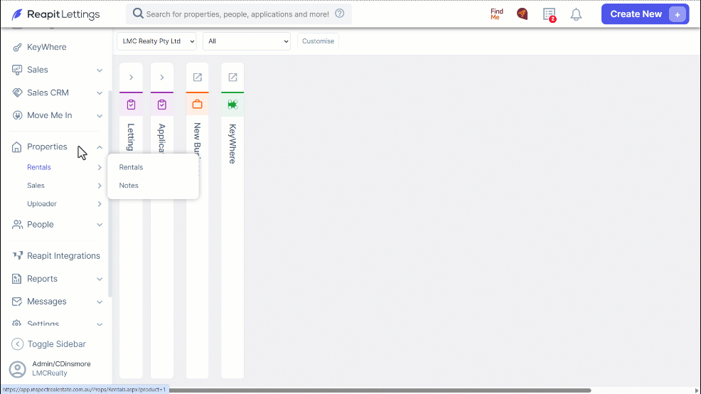Open the KeyWhere column external link icon

232,78
